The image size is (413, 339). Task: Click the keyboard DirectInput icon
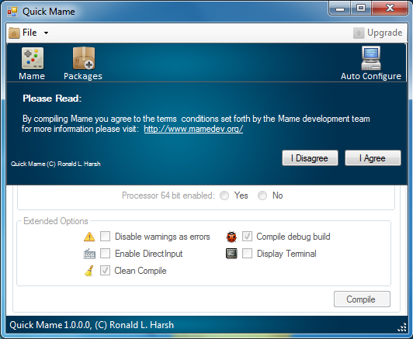pyautogui.click(x=89, y=254)
